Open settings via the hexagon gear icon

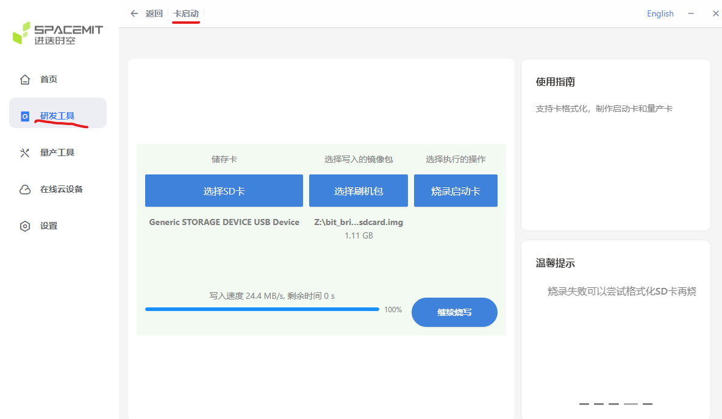click(x=25, y=226)
